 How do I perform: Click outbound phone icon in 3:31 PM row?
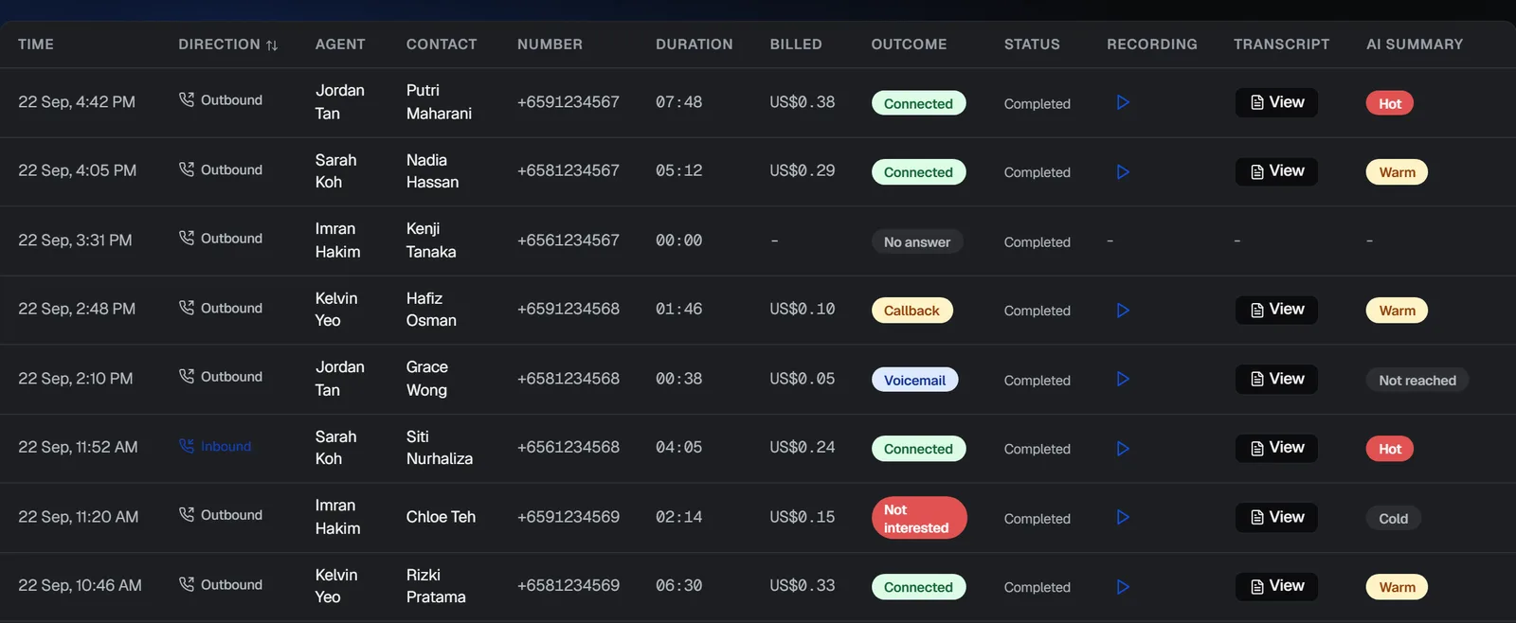(x=187, y=238)
